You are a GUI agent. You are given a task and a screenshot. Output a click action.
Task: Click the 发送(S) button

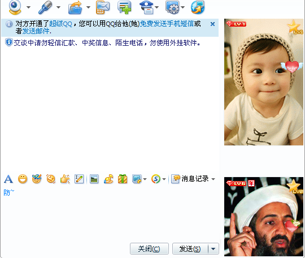pyautogui.click(x=190, y=248)
